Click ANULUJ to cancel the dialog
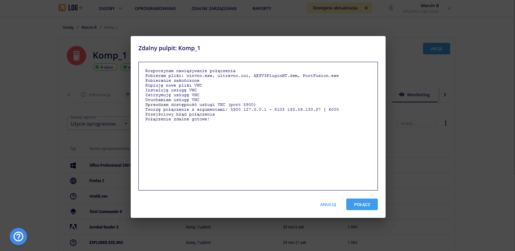 [328, 204]
